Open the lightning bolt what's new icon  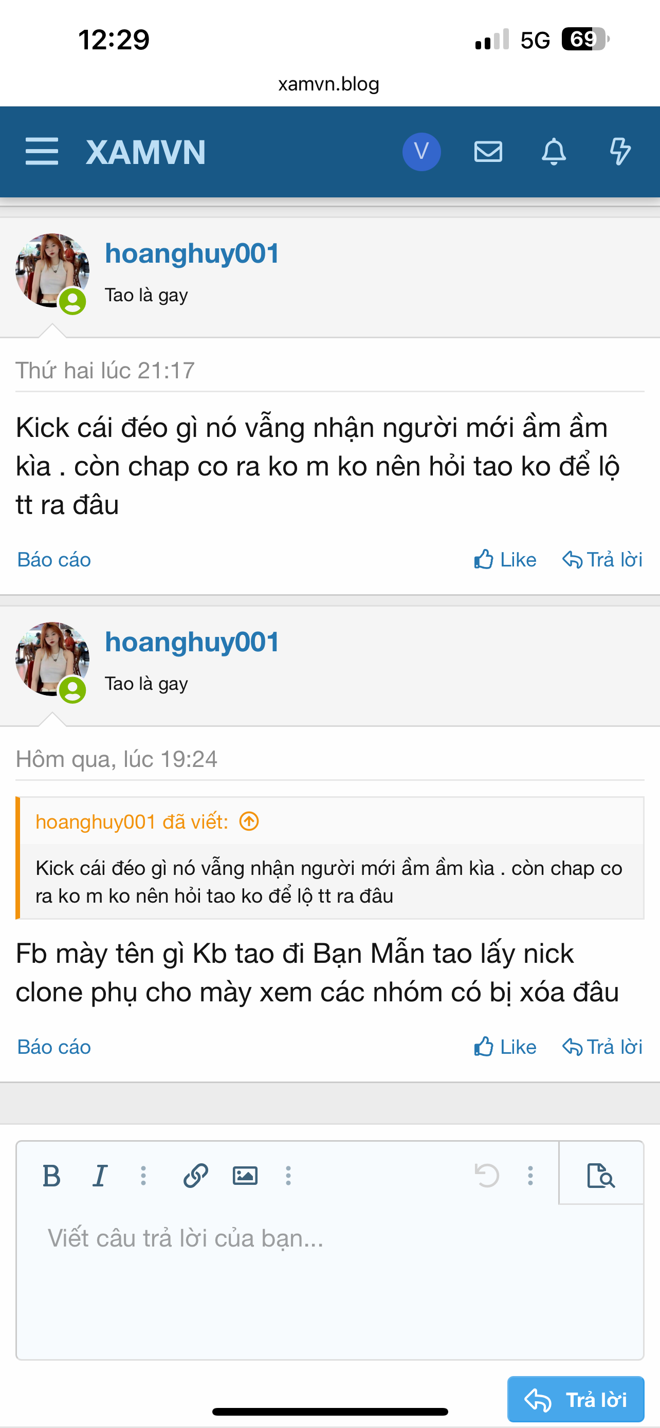click(x=619, y=151)
